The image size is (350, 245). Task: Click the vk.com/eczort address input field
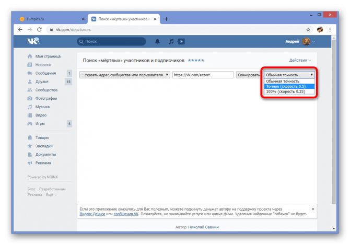[x=203, y=75]
